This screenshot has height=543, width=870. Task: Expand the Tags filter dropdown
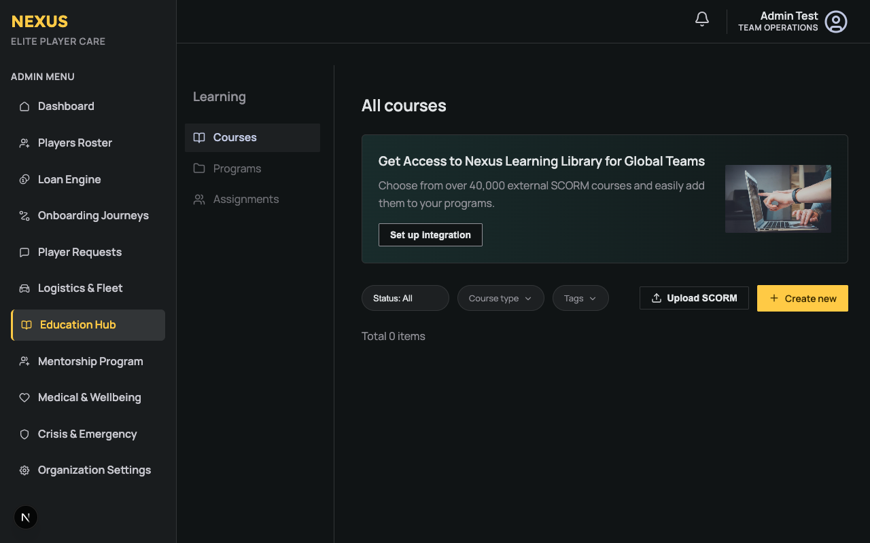pos(580,298)
